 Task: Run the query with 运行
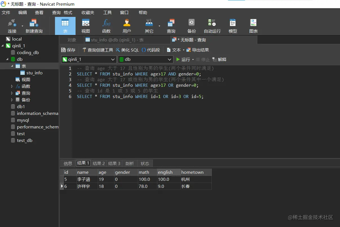point(183,59)
